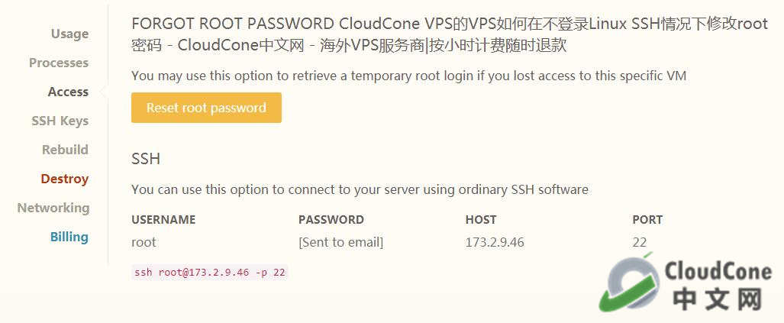Viewport: 784px width, 323px height.
Task: Click the ssh root@173.2.9.46 command snippet
Action: point(210,273)
